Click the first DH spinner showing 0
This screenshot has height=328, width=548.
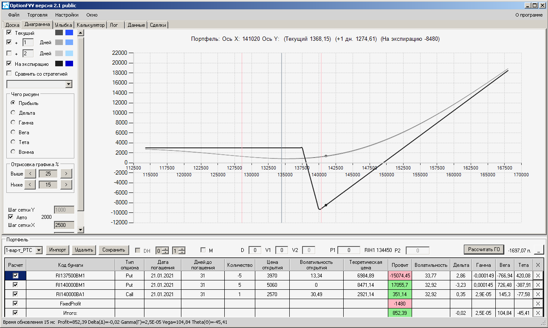162,250
